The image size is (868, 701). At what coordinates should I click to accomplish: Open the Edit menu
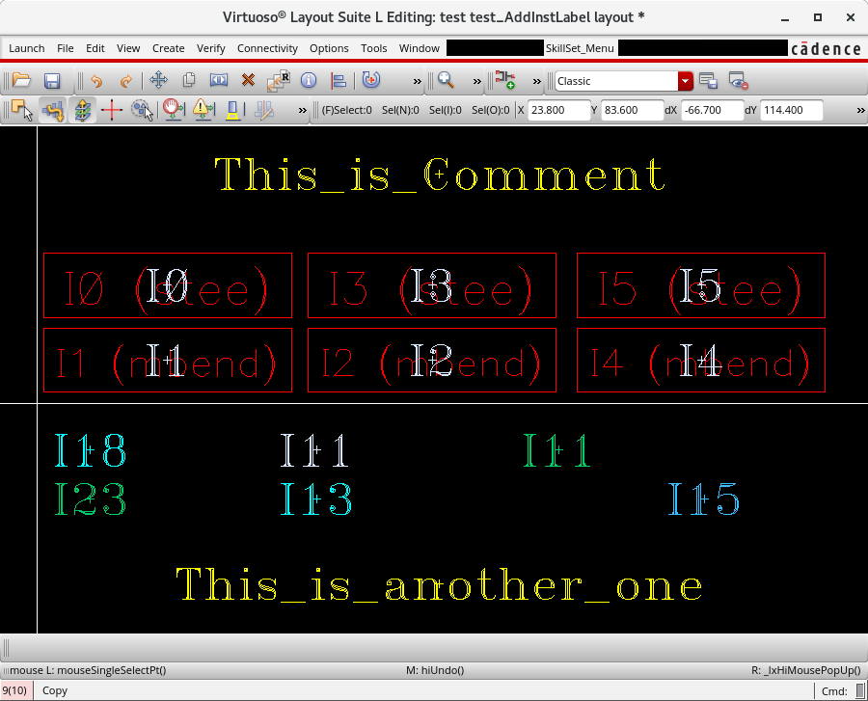click(95, 48)
